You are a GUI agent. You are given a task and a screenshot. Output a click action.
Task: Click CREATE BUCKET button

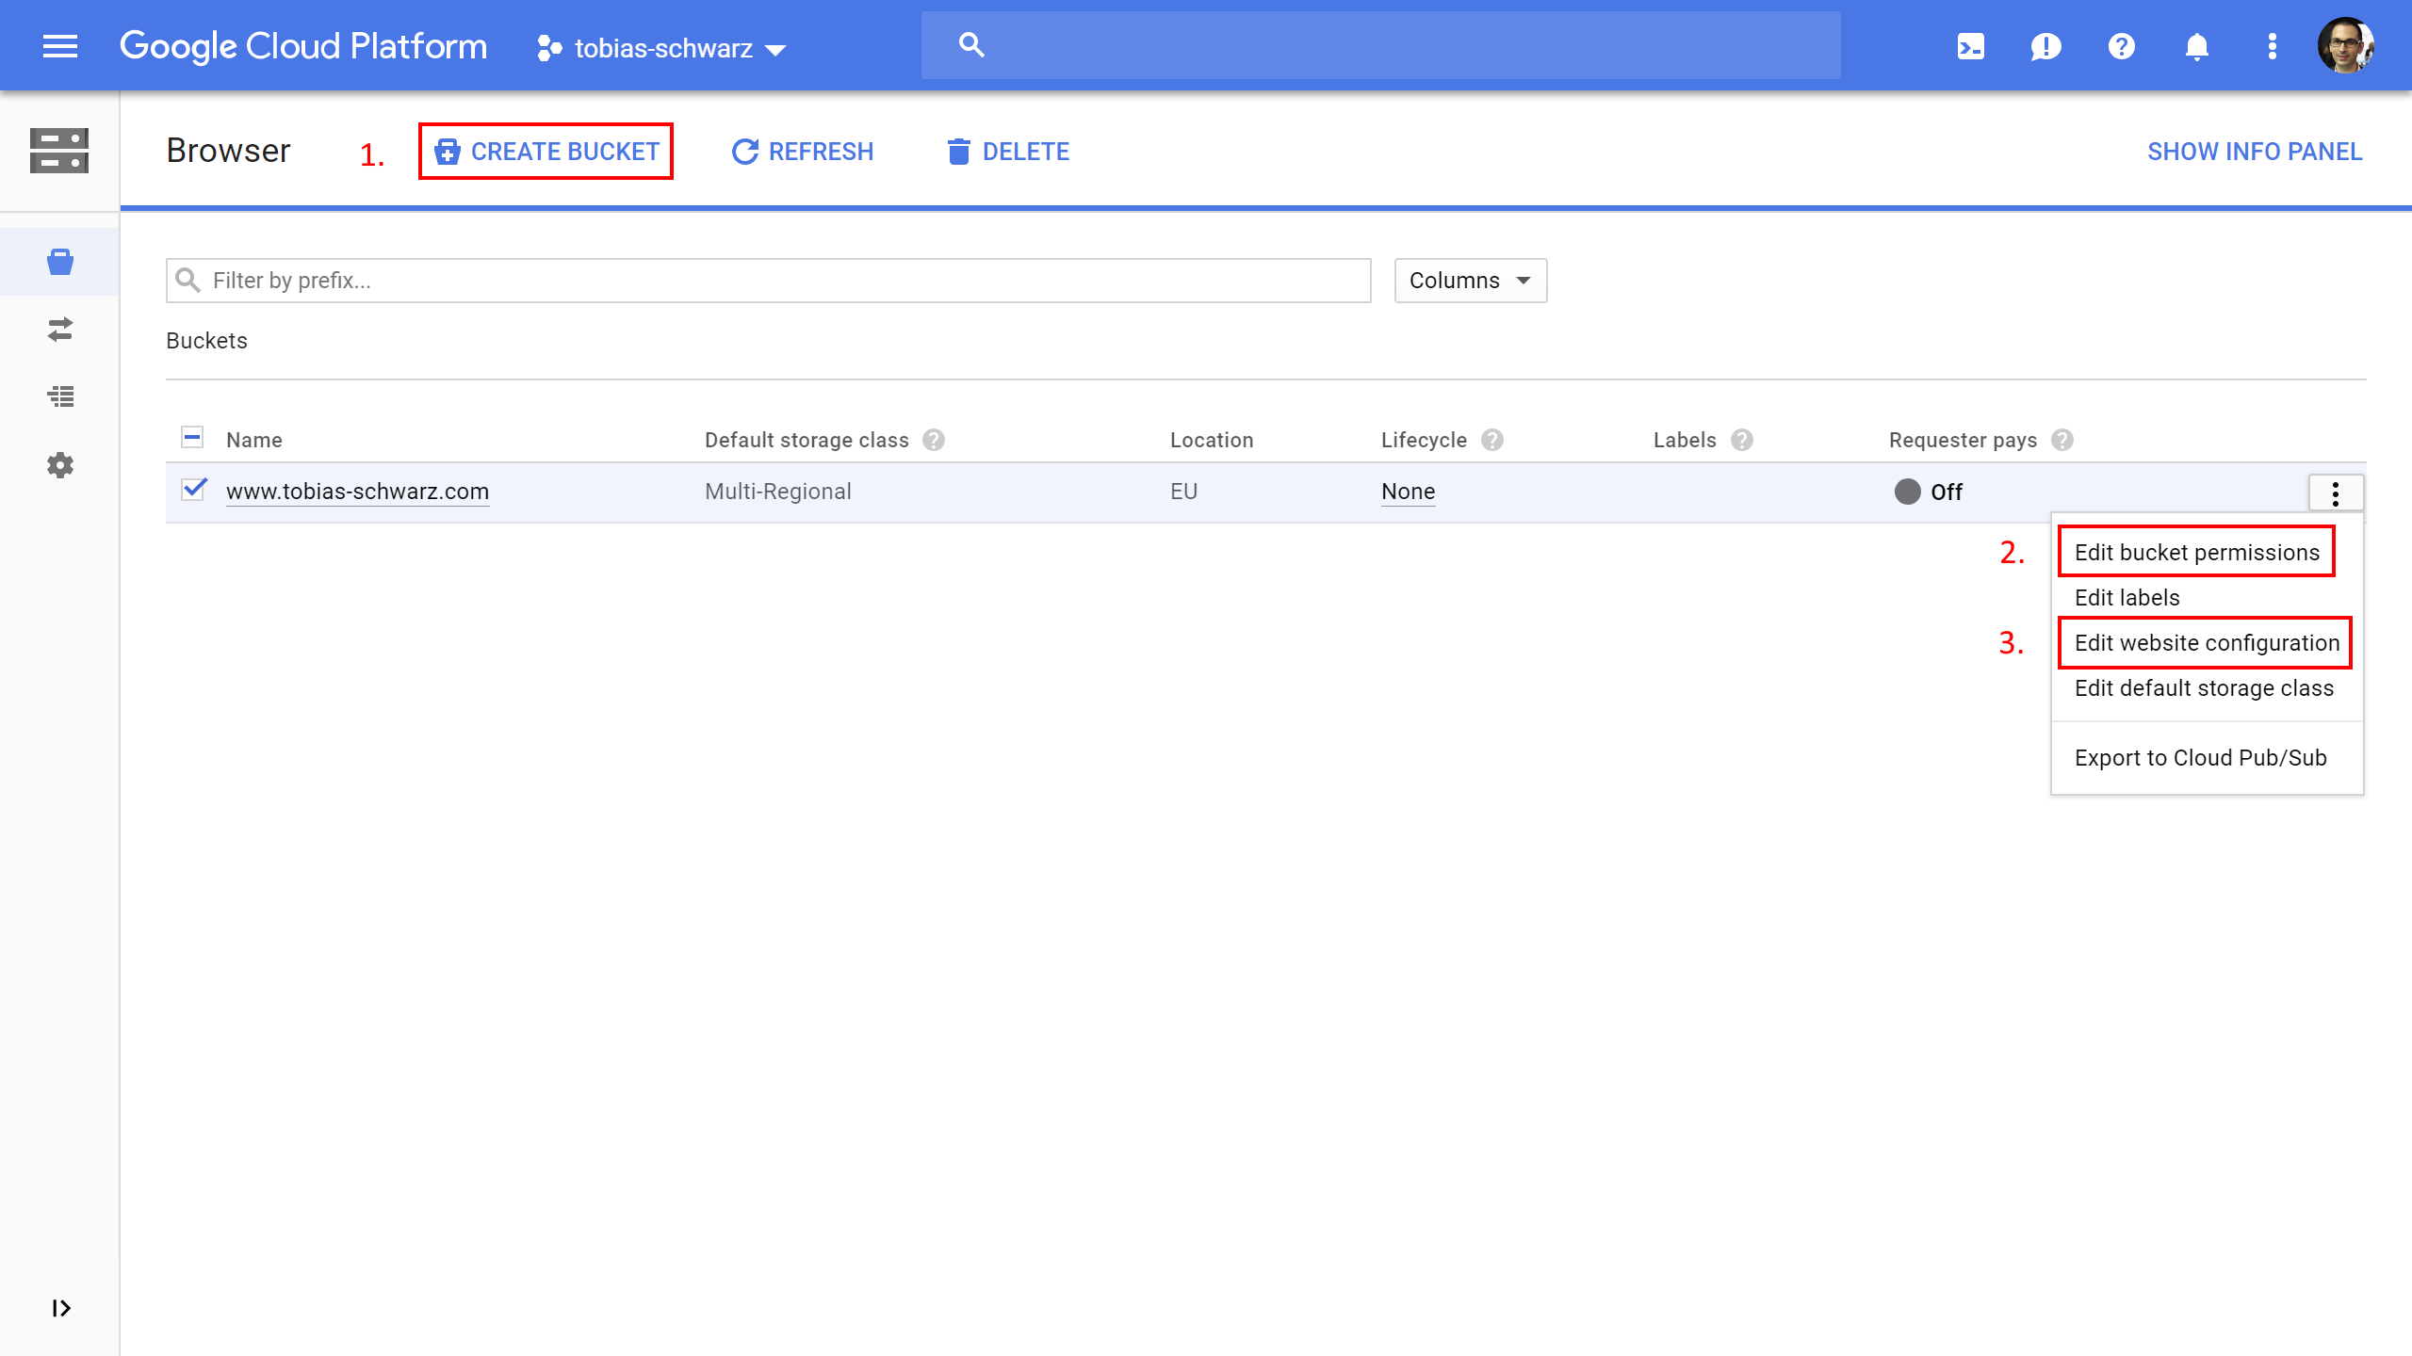[546, 151]
